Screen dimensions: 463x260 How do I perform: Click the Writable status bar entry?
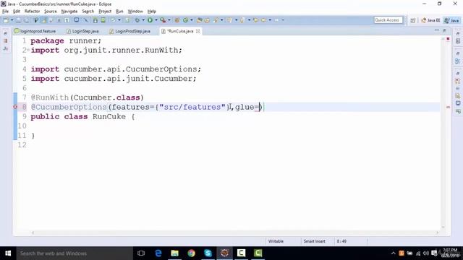[x=276, y=241]
